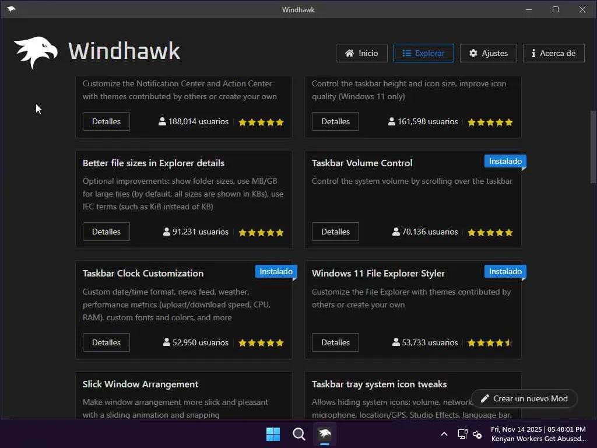Click the network tray icon
The image size is (597, 448).
(x=462, y=434)
